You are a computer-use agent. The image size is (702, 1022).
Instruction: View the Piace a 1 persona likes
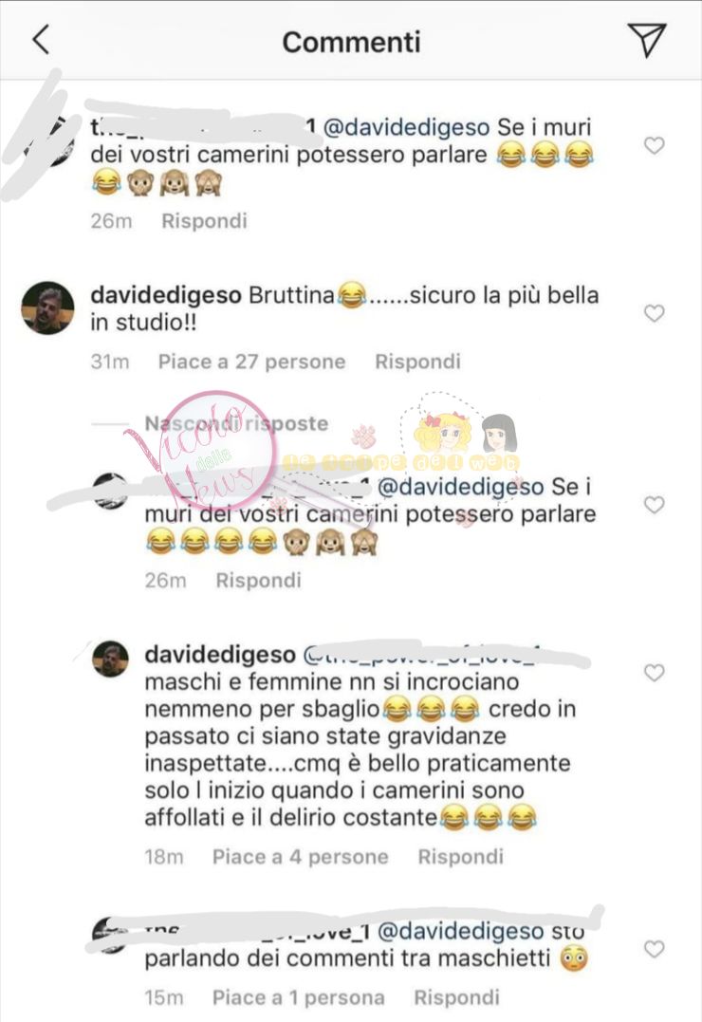(x=298, y=997)
